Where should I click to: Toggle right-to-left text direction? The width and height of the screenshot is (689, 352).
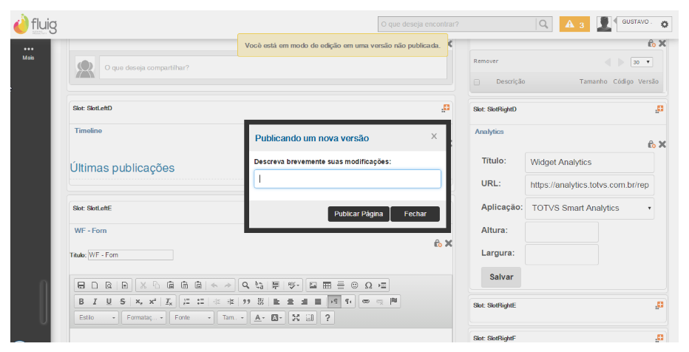348,302
